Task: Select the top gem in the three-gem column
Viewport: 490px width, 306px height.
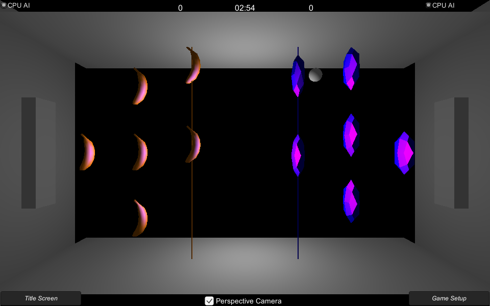Action: (351, 69)
